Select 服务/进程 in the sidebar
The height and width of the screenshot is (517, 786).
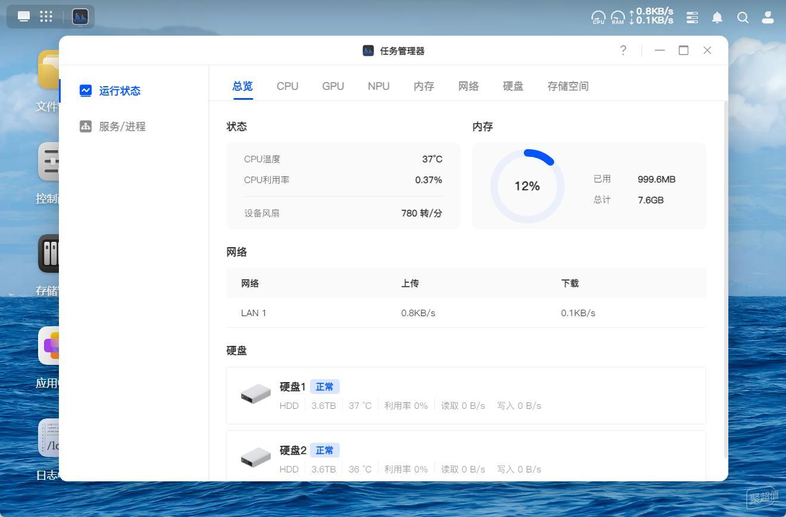[122, 126]
